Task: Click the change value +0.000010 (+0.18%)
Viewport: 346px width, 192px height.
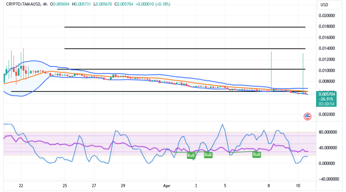Action: point(153,4)
